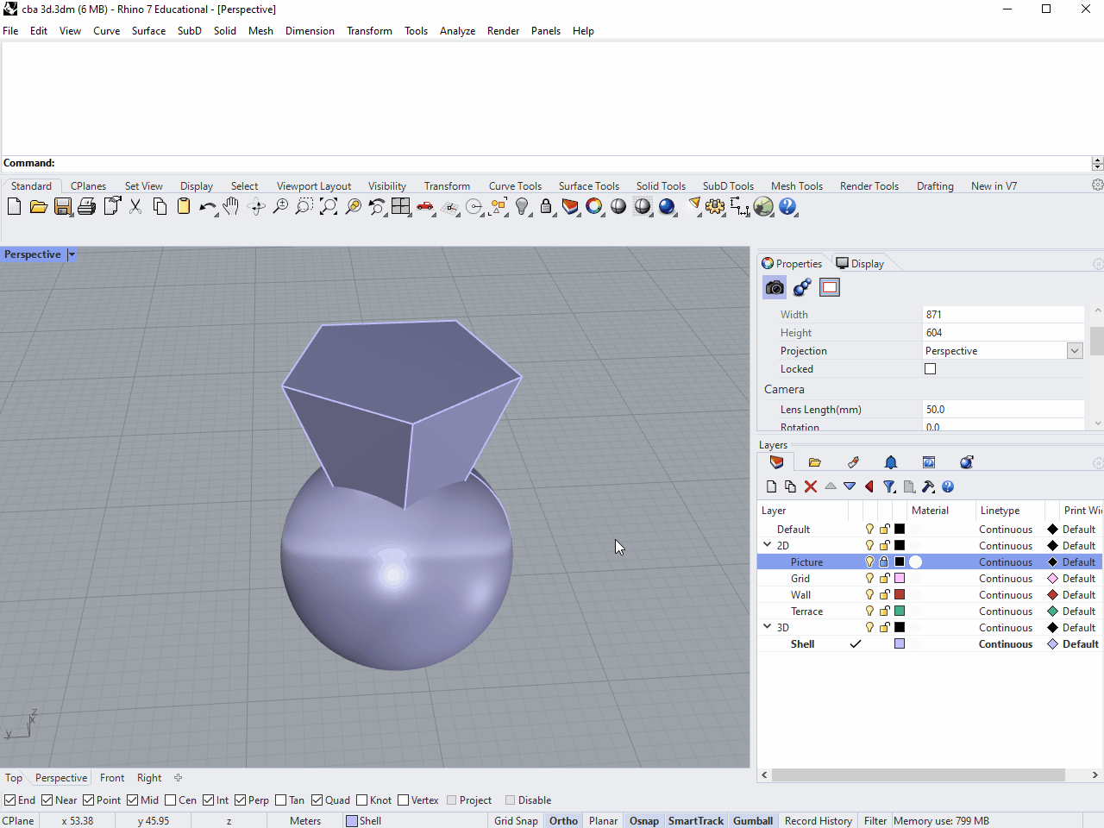Open the Perspective viewport title dropdown
The image size is (1104, 828).
pyautogui.click(x=71, y=254)
